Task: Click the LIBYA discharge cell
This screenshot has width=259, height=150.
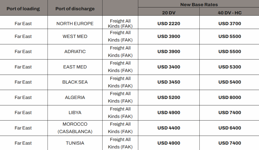Action: [x=75, y=113]
